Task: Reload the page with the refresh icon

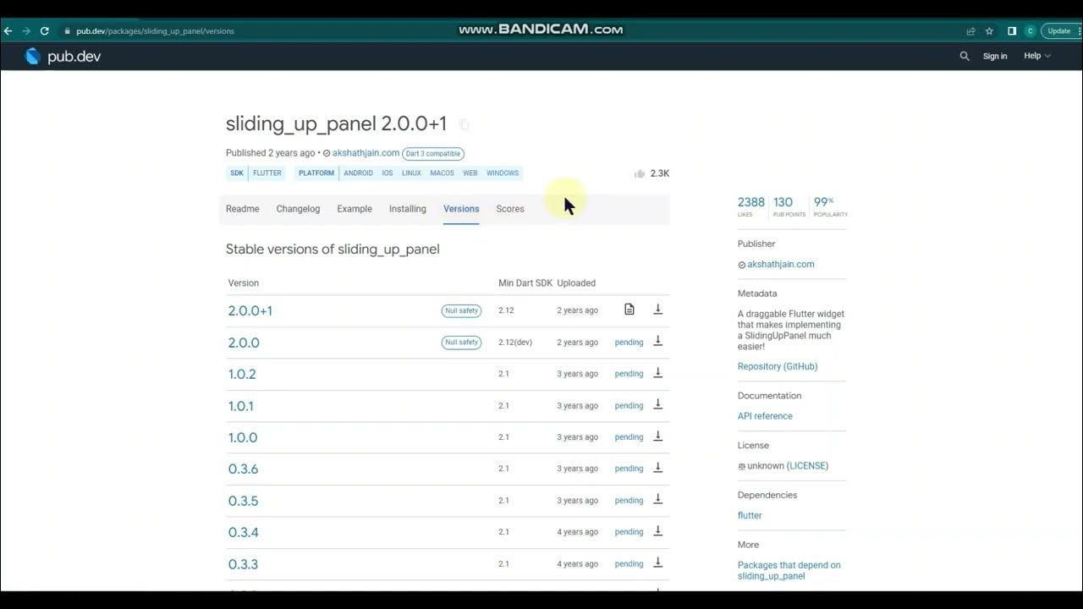Action: (44, 30)
